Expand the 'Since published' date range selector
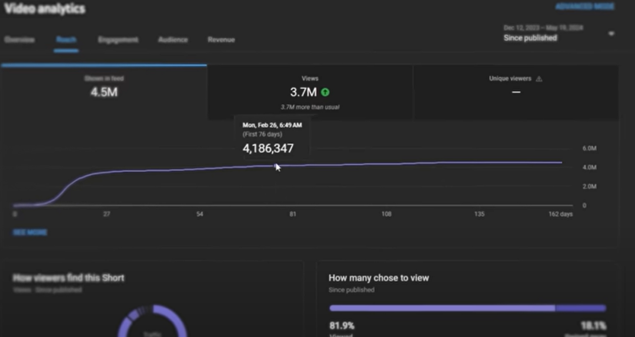 530,38
